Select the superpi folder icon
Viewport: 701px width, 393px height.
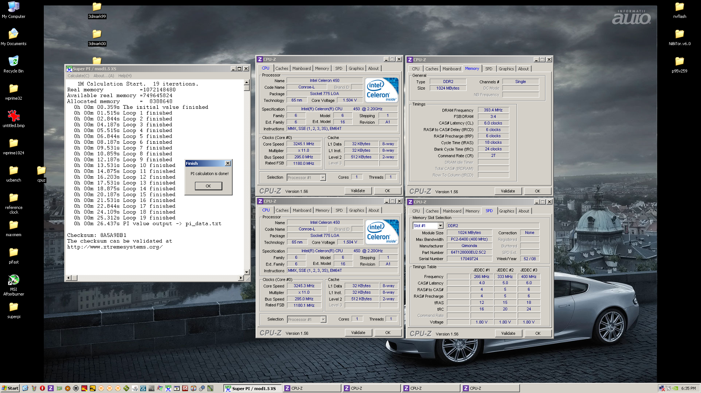14,310
